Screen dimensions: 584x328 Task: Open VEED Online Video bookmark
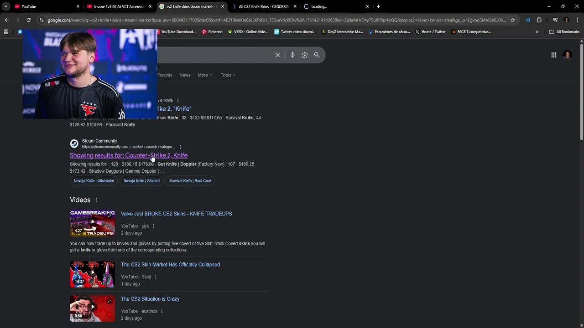(x=248, y=32)
